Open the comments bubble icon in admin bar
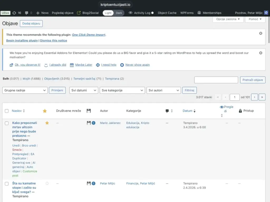Screen dimensions: 270x202 click(x=27, y=13)
